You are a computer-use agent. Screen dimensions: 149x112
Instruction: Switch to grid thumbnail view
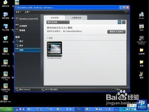(x=120, y=22)
